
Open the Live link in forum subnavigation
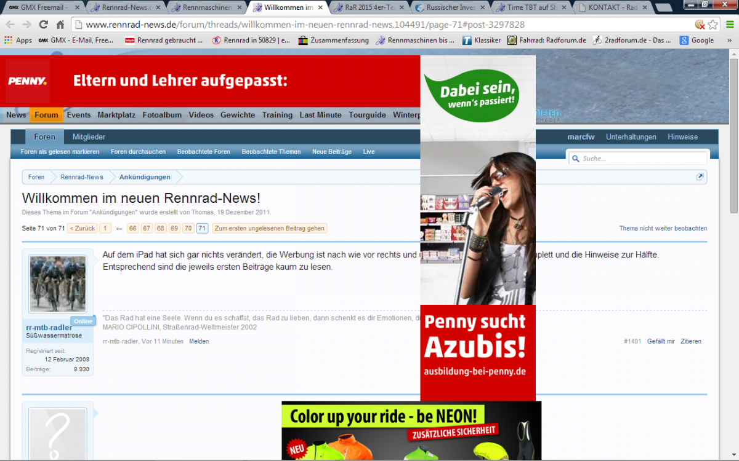click(369, 152)
